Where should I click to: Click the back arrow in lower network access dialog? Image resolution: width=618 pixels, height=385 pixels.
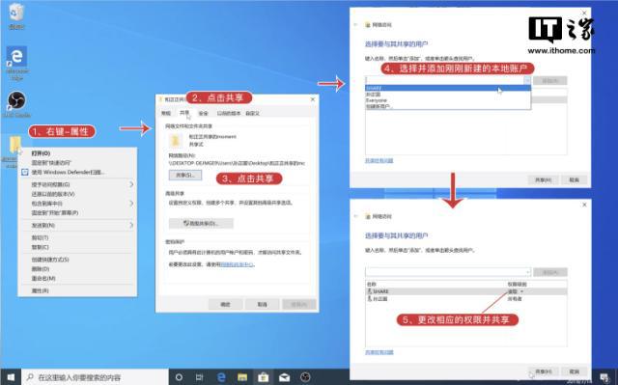click(355, 216)
